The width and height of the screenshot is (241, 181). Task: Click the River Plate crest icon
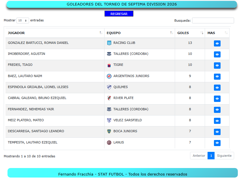pyautogui.click(x=109, y=98)
